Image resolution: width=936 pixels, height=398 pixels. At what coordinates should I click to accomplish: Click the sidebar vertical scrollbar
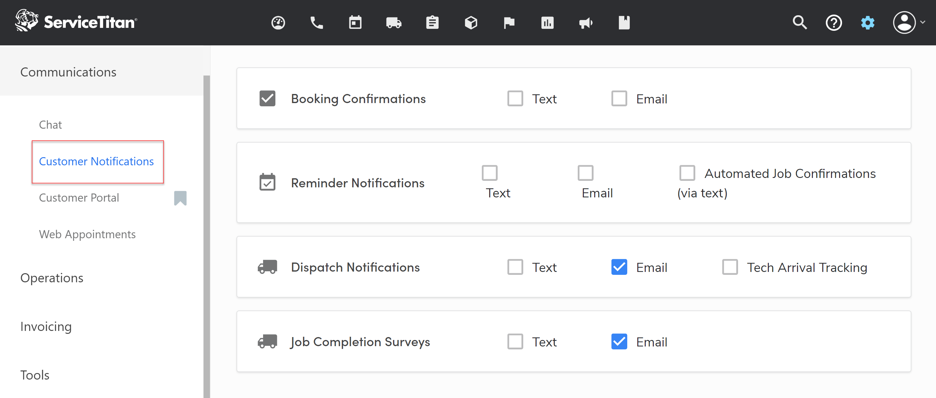pos(206,236)
